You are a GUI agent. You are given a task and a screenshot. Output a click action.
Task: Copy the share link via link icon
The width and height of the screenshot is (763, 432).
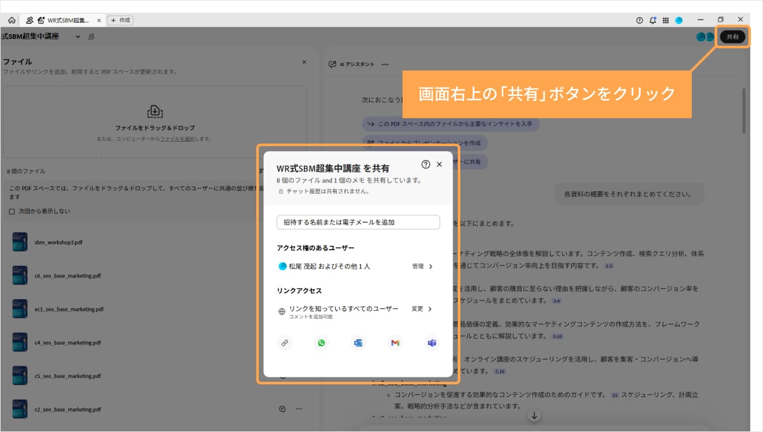tap(285, 343)
